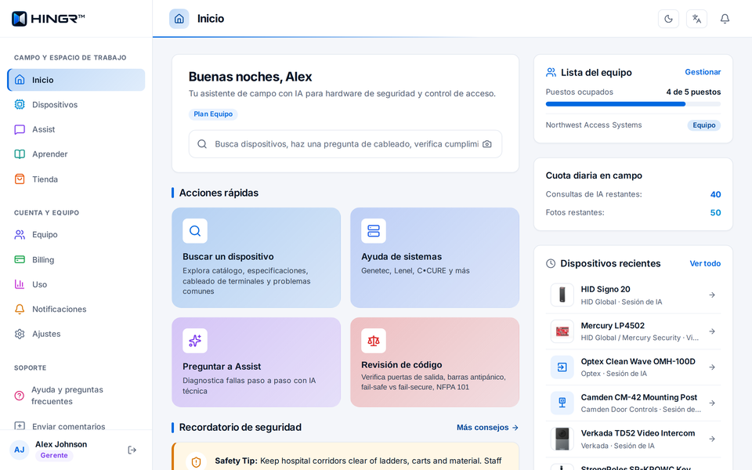Viewport: 752px width, 470px height.
Task: Open the Mercury LP4502 device
Action: pyautogui.click(x=633, y=331)
